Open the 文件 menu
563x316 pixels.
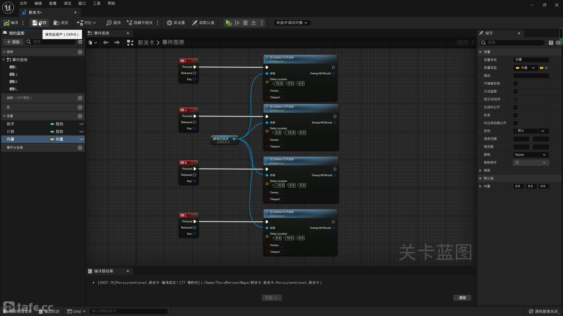(23, 4)
